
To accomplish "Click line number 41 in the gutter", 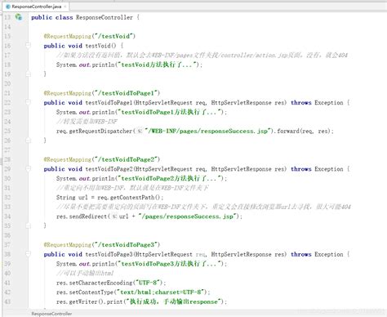I will [7, 283].
